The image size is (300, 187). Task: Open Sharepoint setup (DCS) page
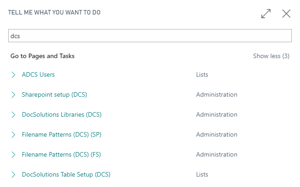[x=54, y=95]
